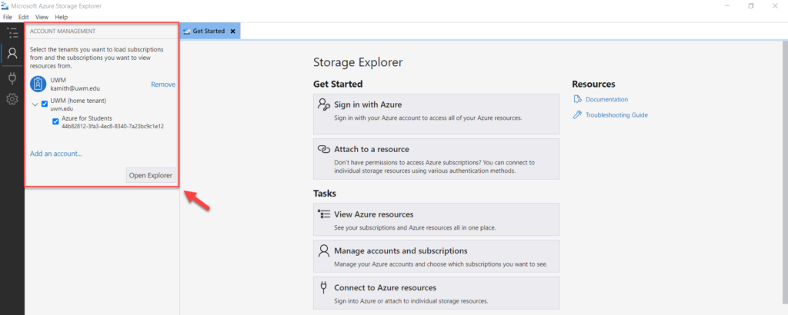Select the Account Management person icon

coord(12,53)
